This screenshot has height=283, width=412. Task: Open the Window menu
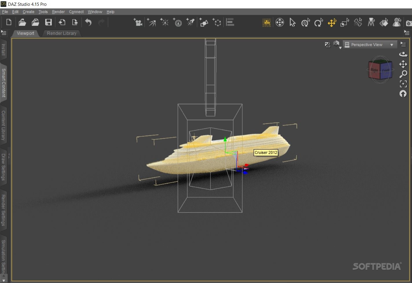[x=95, y=12]
